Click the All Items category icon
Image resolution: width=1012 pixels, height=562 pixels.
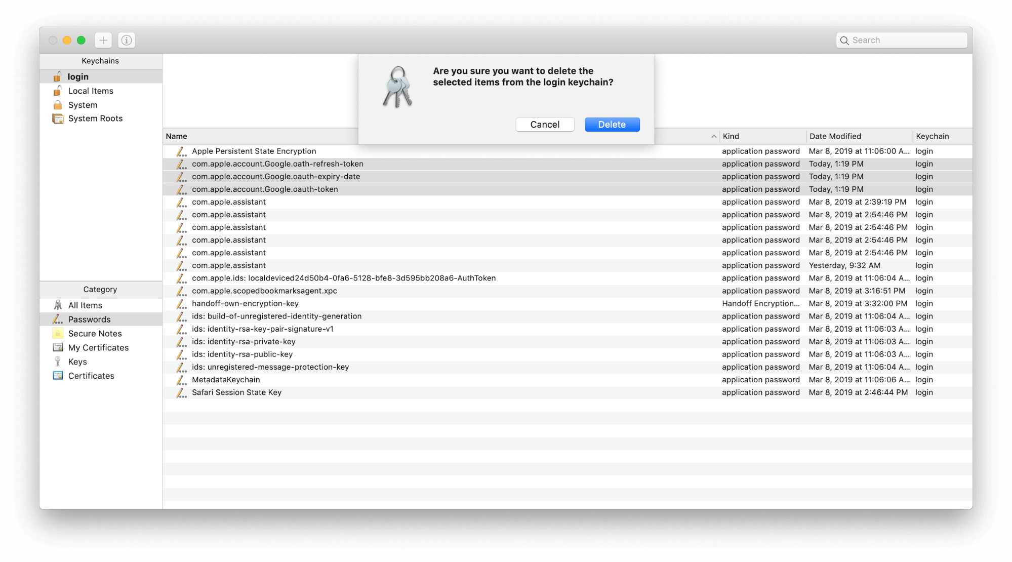coord(58,304)
